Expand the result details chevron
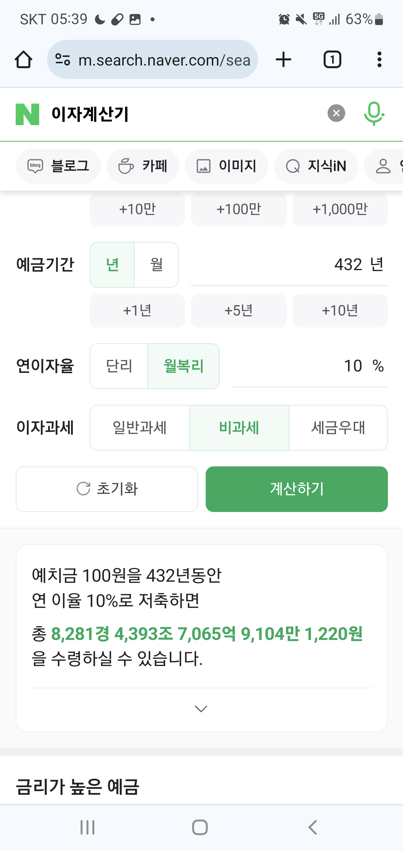Viewport: 403px width, 851px height. (201, 709)
